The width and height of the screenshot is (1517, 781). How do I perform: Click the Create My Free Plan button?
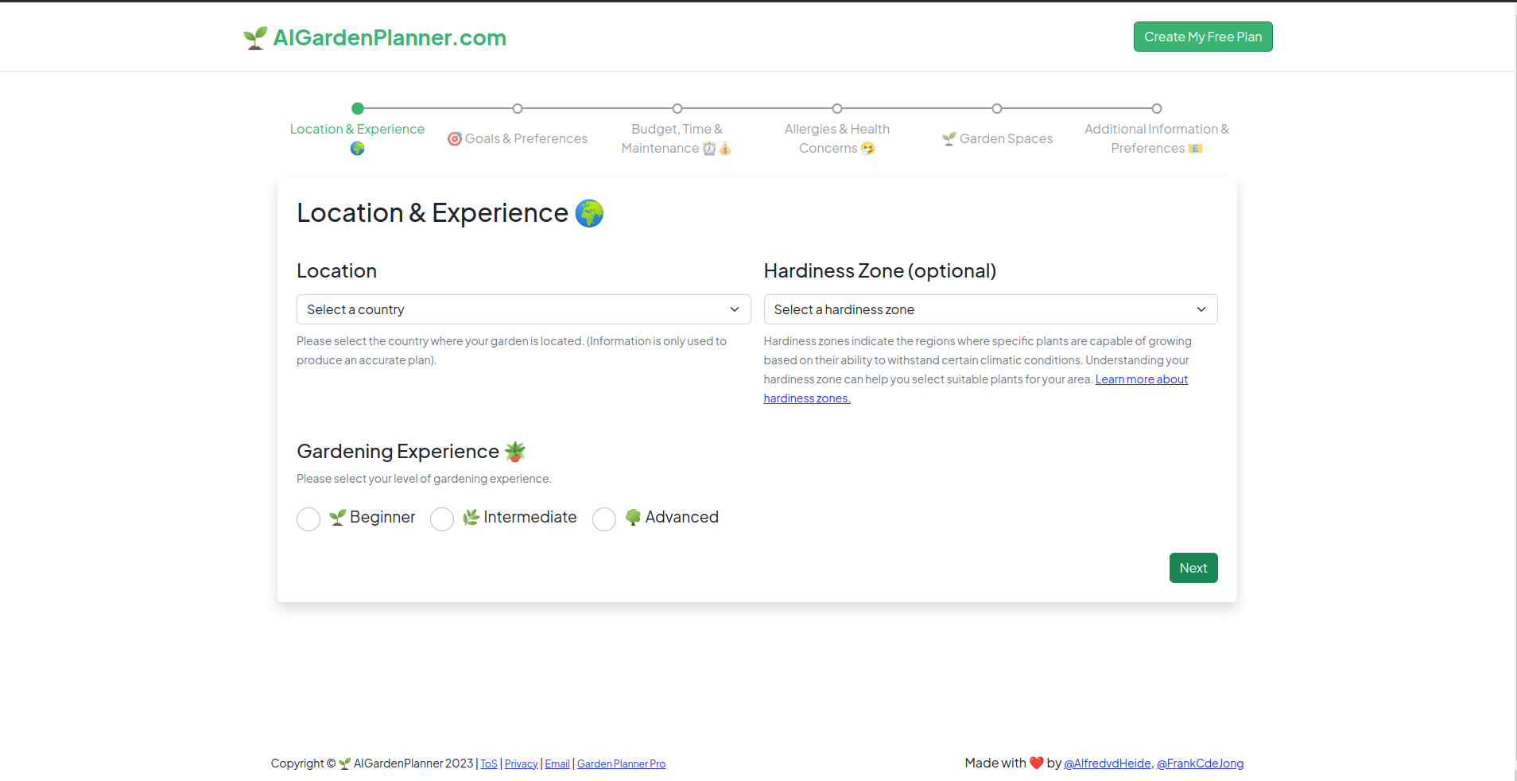(1203, 37)
